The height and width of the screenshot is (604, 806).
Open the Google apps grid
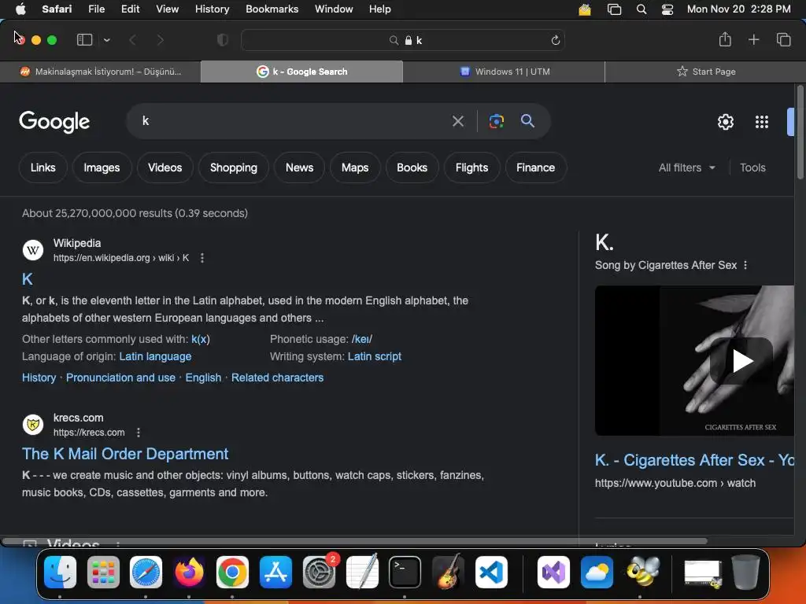[x=762, y=122]
